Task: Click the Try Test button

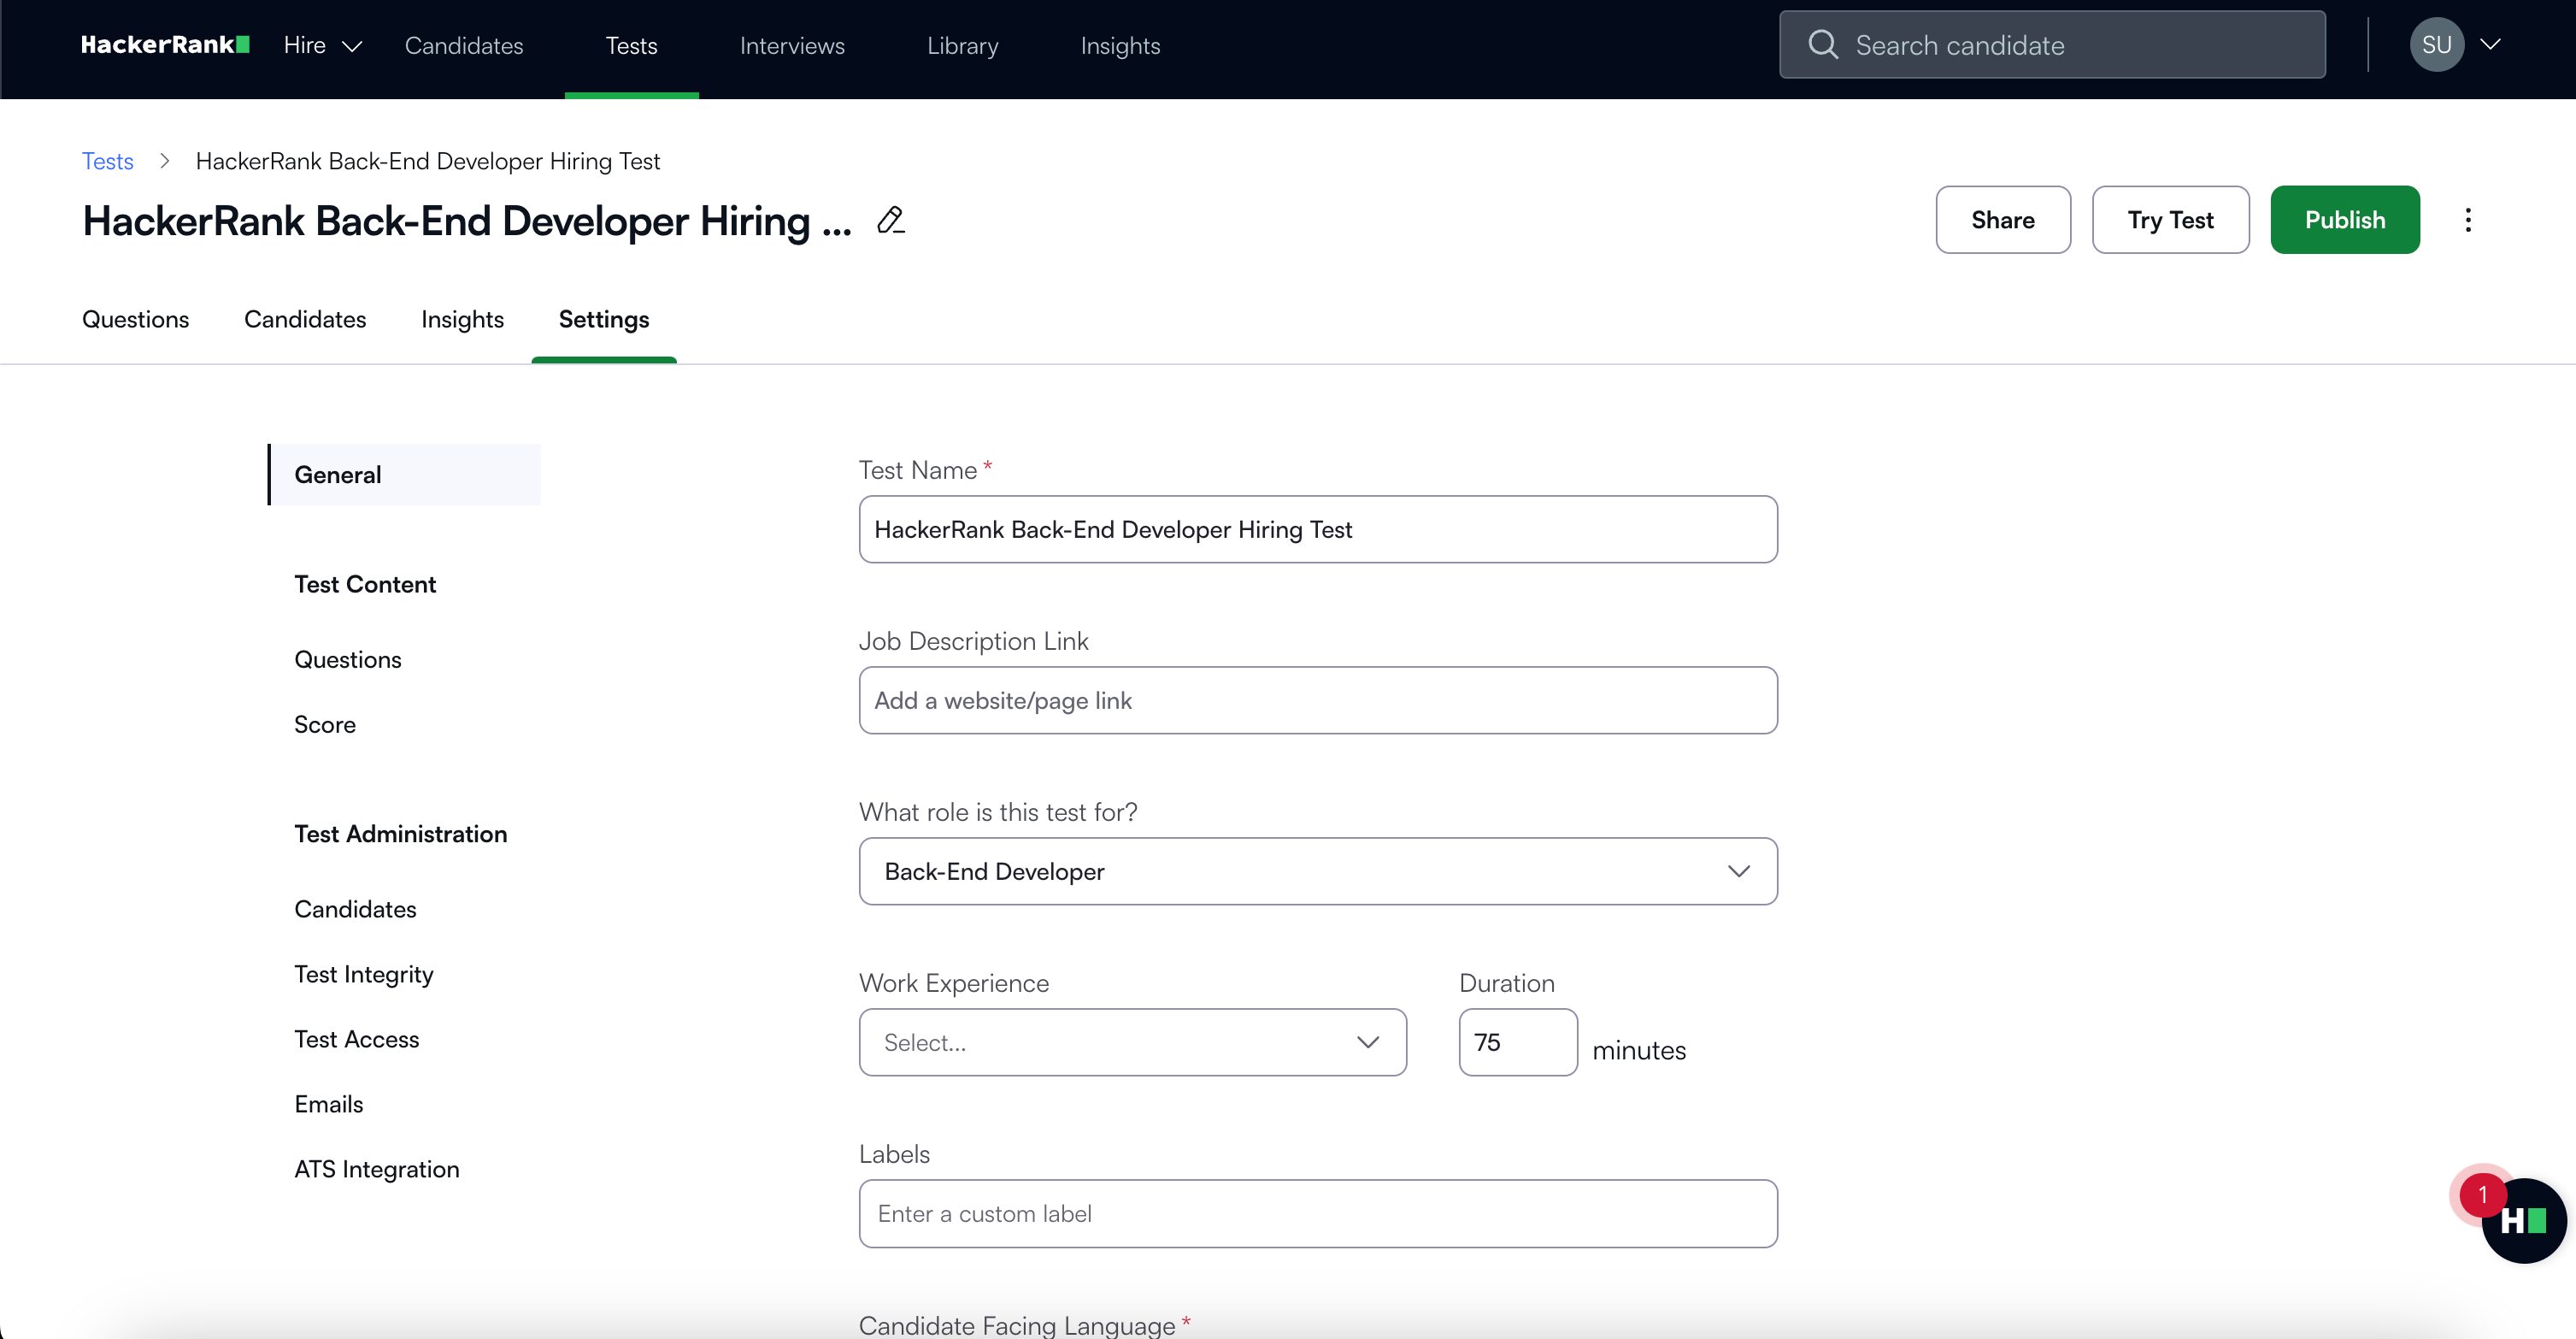Action: click(x=2170, y=220)
